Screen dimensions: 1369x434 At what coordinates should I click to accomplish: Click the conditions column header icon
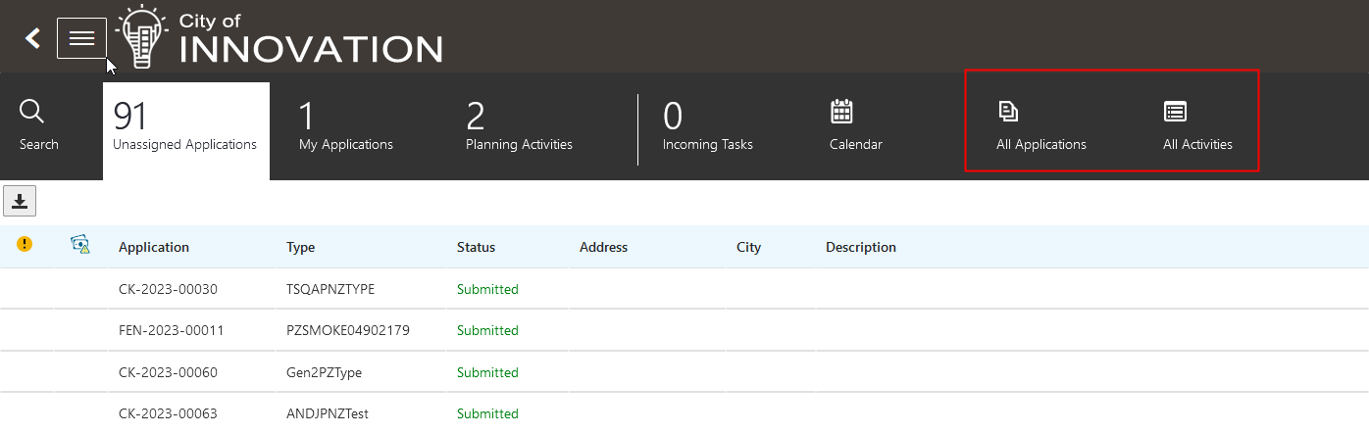click(81, 245)
